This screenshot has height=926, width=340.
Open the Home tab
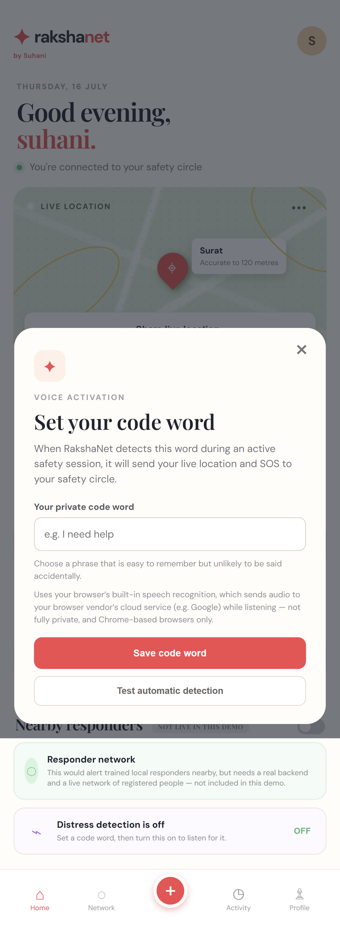coord(40,900)
